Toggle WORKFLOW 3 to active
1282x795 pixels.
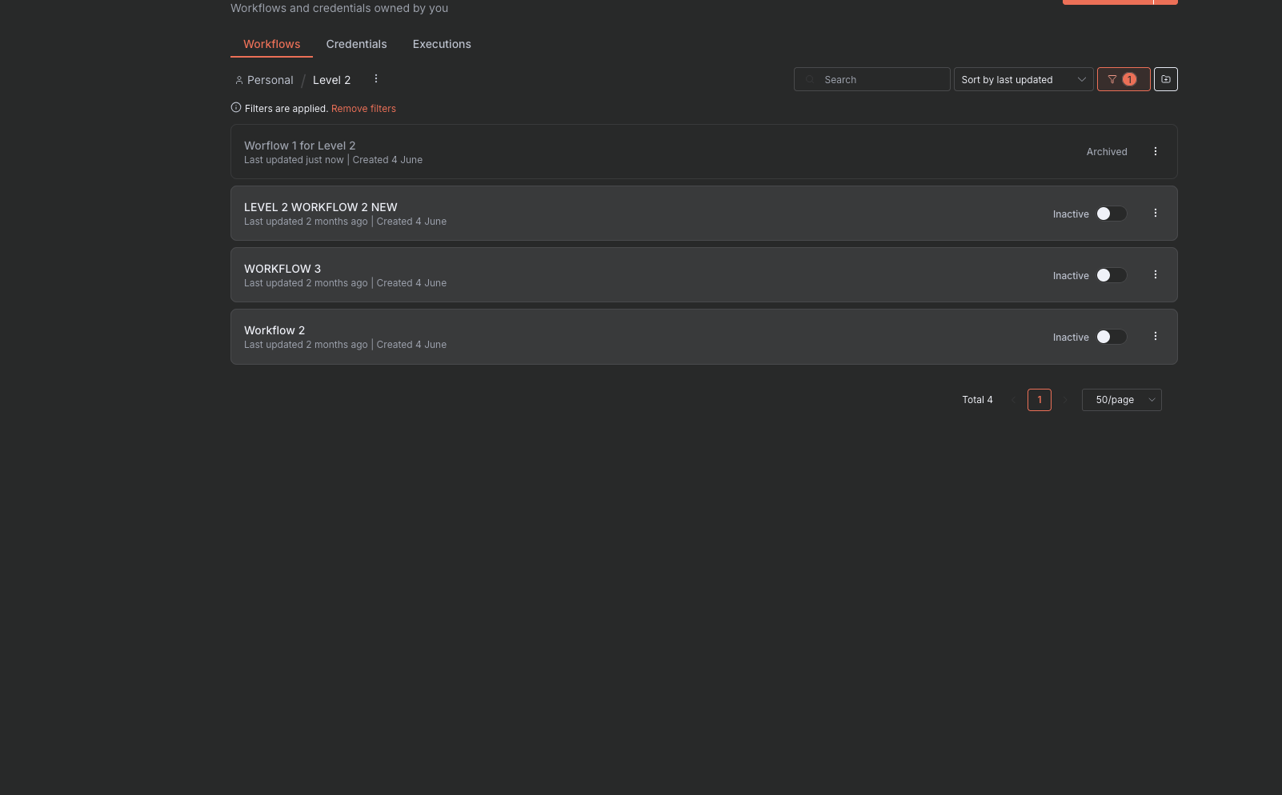(x=1111, y=275)
